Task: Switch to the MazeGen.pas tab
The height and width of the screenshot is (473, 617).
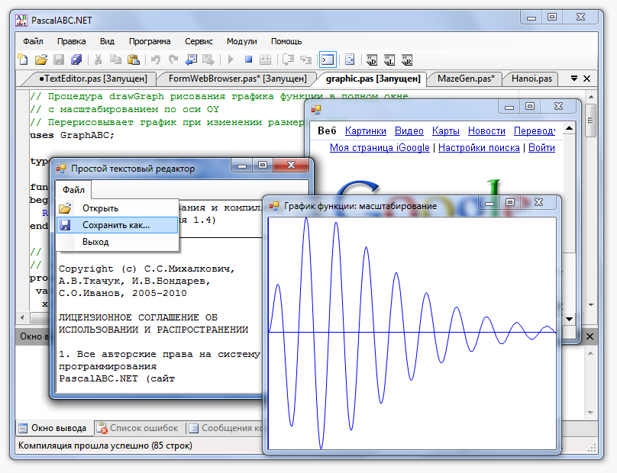Action: pyautogui.click(x=466, y=78)
